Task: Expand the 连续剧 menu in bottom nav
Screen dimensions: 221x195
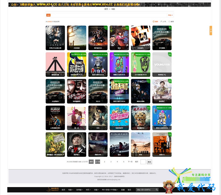Action: point(79,190)
